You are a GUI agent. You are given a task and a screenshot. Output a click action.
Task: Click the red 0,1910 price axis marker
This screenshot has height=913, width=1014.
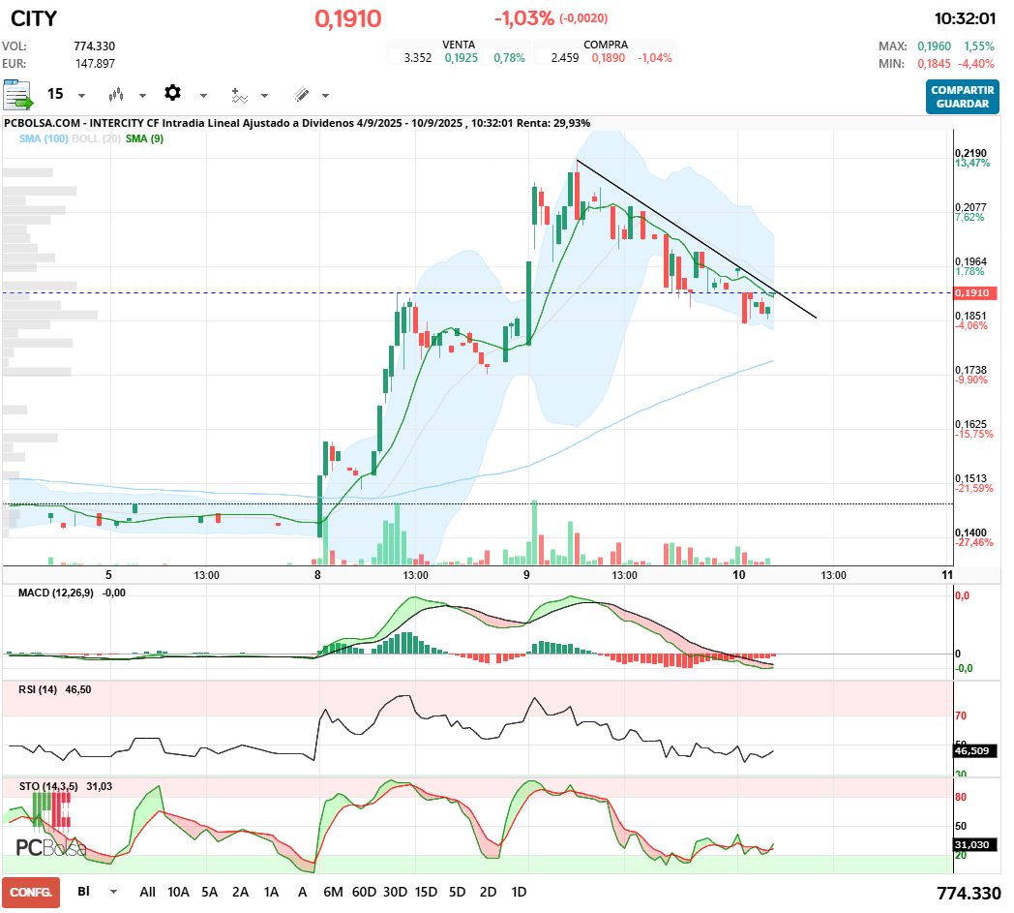976,293
